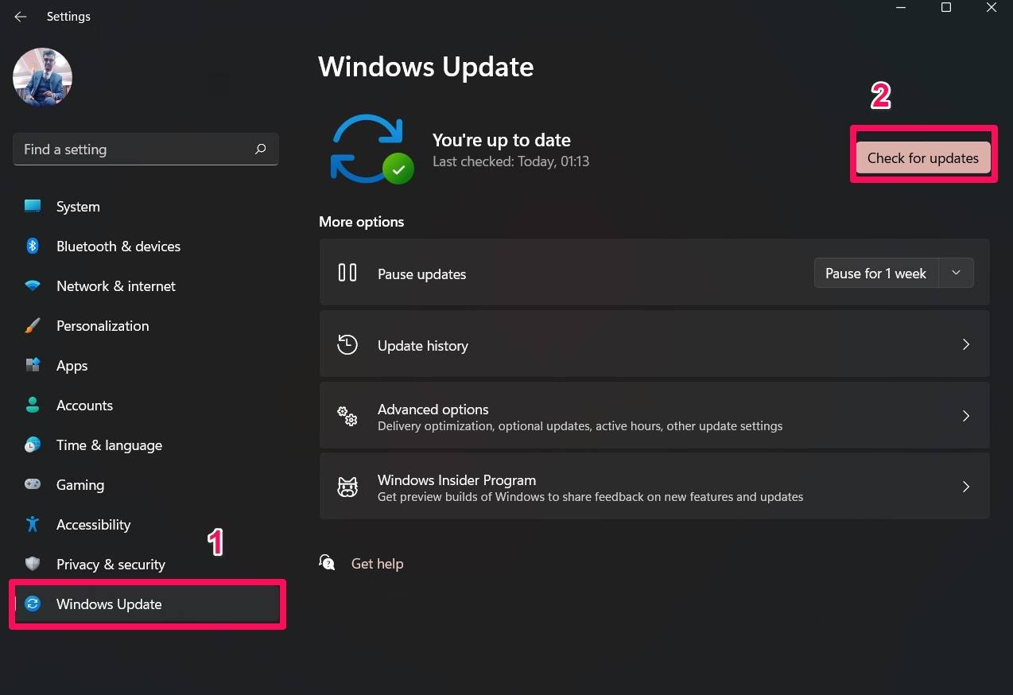Screen dimensions: 1013x695
Task: Open Update history chevron
Action: coord(966,345)
